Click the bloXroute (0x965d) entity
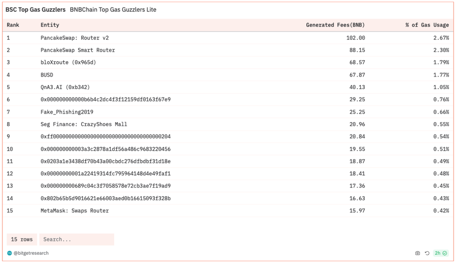Screen dimensions: 456x265 [x=68, y=62]
